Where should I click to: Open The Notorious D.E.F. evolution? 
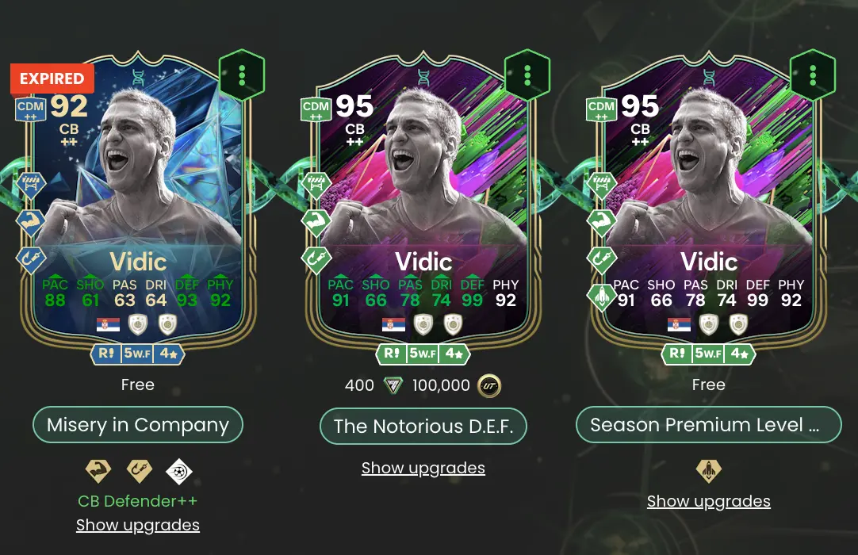click(423, 426)
